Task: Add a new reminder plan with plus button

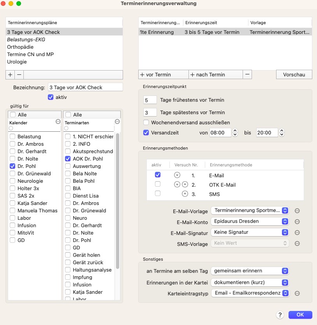Action: point(10,74)
